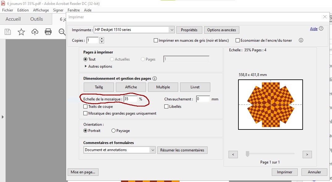Viewport: 332px width, 182px height.
Task: Increase copies with up stepper arrow
Action: pyautogui.click(x=102, y=39)
